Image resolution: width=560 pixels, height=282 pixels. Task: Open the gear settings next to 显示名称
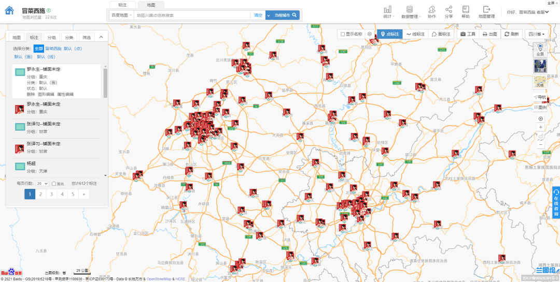(x=370, y=34)
